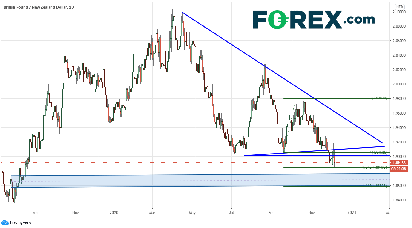Click the 2.08000 price axis label
The width and height of the screenshot is (412, 228).
(399, 26)
